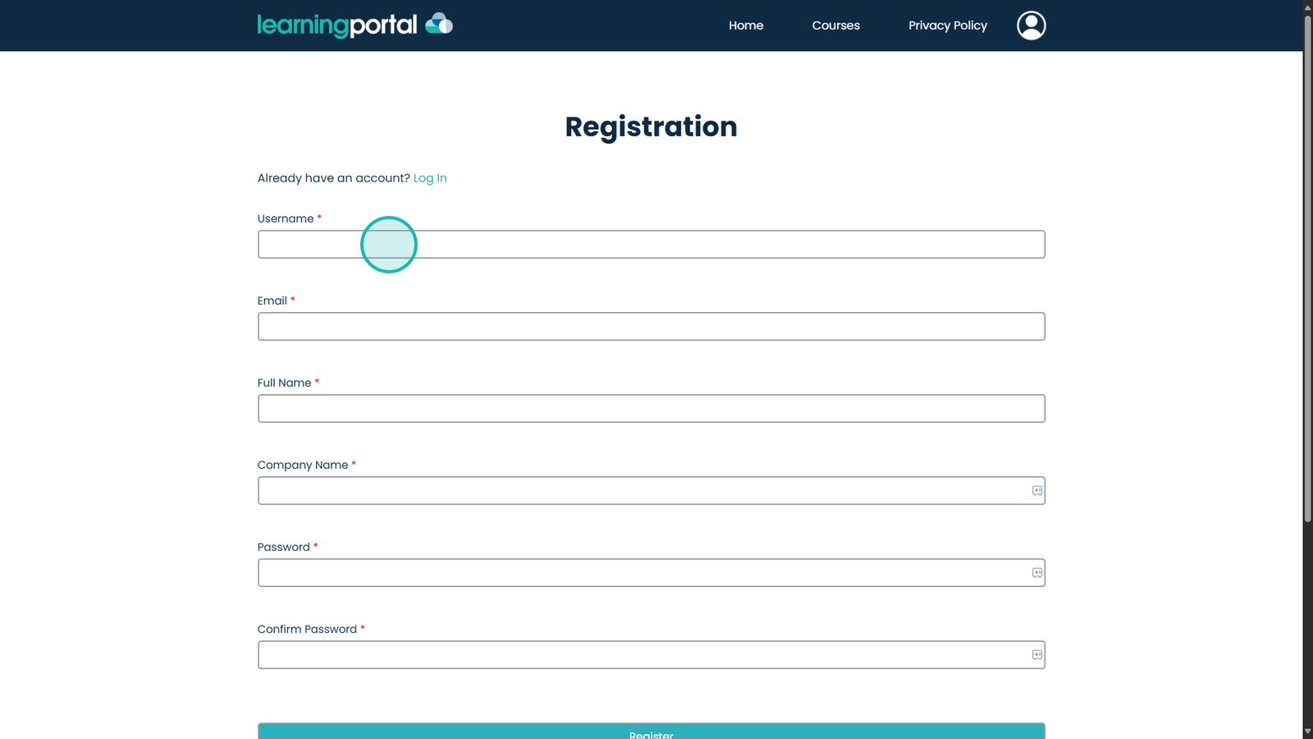Image resolution: width=1313 pixels, height=739 pixels.
Task: Click the Confirm Password label
Action: coord(308,629)
